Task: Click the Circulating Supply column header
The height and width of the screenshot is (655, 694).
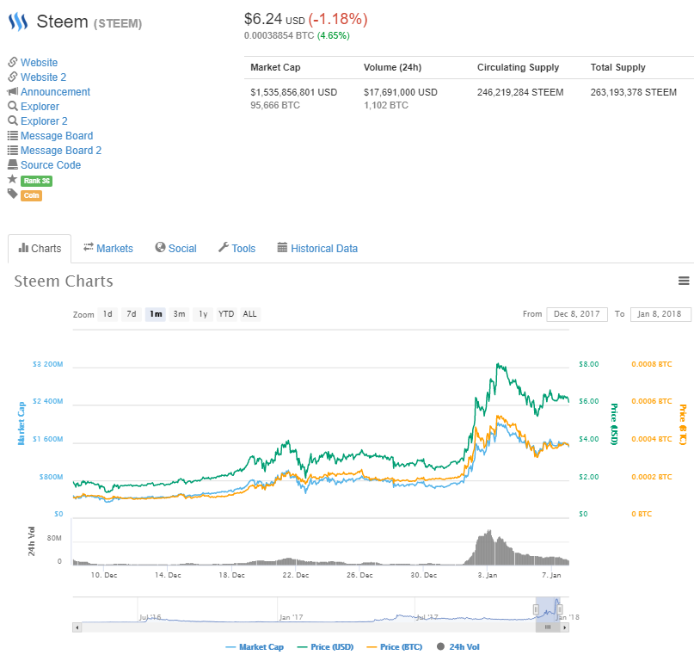Action: (519, 67)
